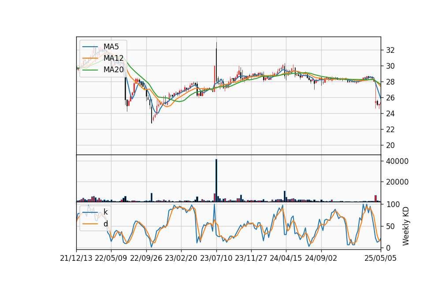Select the 23/07/10 date tick label
423x304 pixels.
point(216,258)
